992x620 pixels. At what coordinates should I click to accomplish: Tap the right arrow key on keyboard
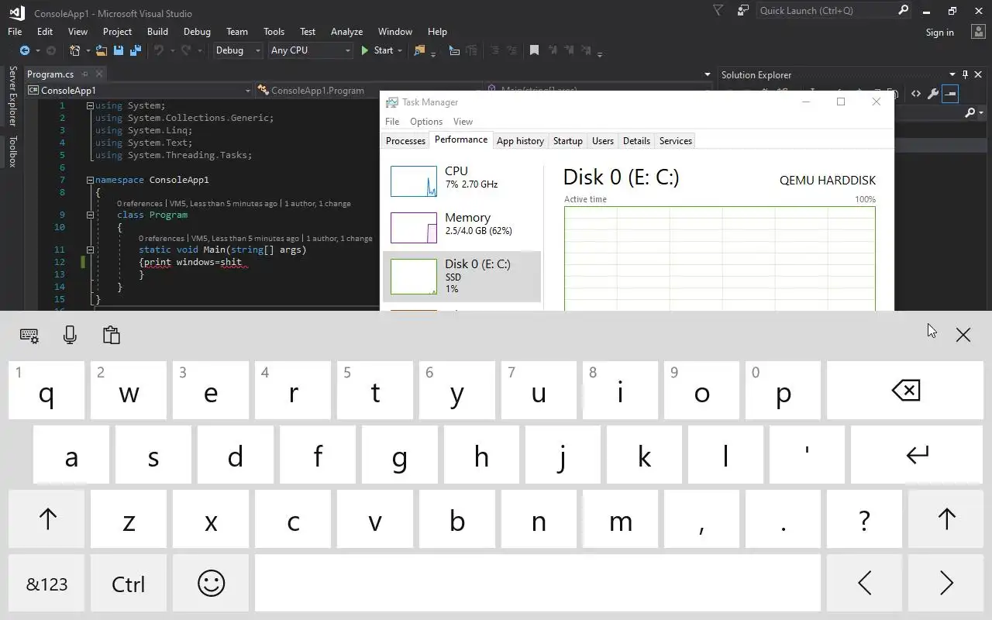click(x=945, y=583)
